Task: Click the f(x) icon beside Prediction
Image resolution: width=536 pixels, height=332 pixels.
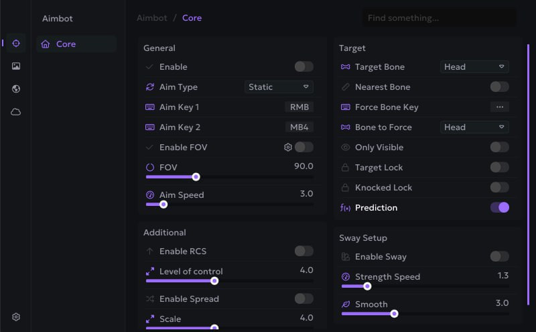Action: (346, 208)
